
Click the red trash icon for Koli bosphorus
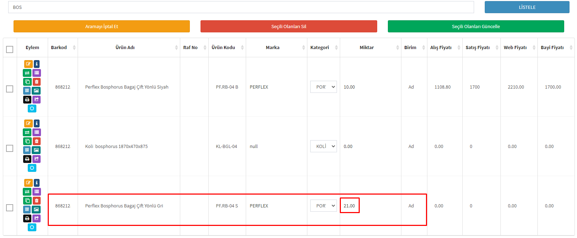[37, 141]
